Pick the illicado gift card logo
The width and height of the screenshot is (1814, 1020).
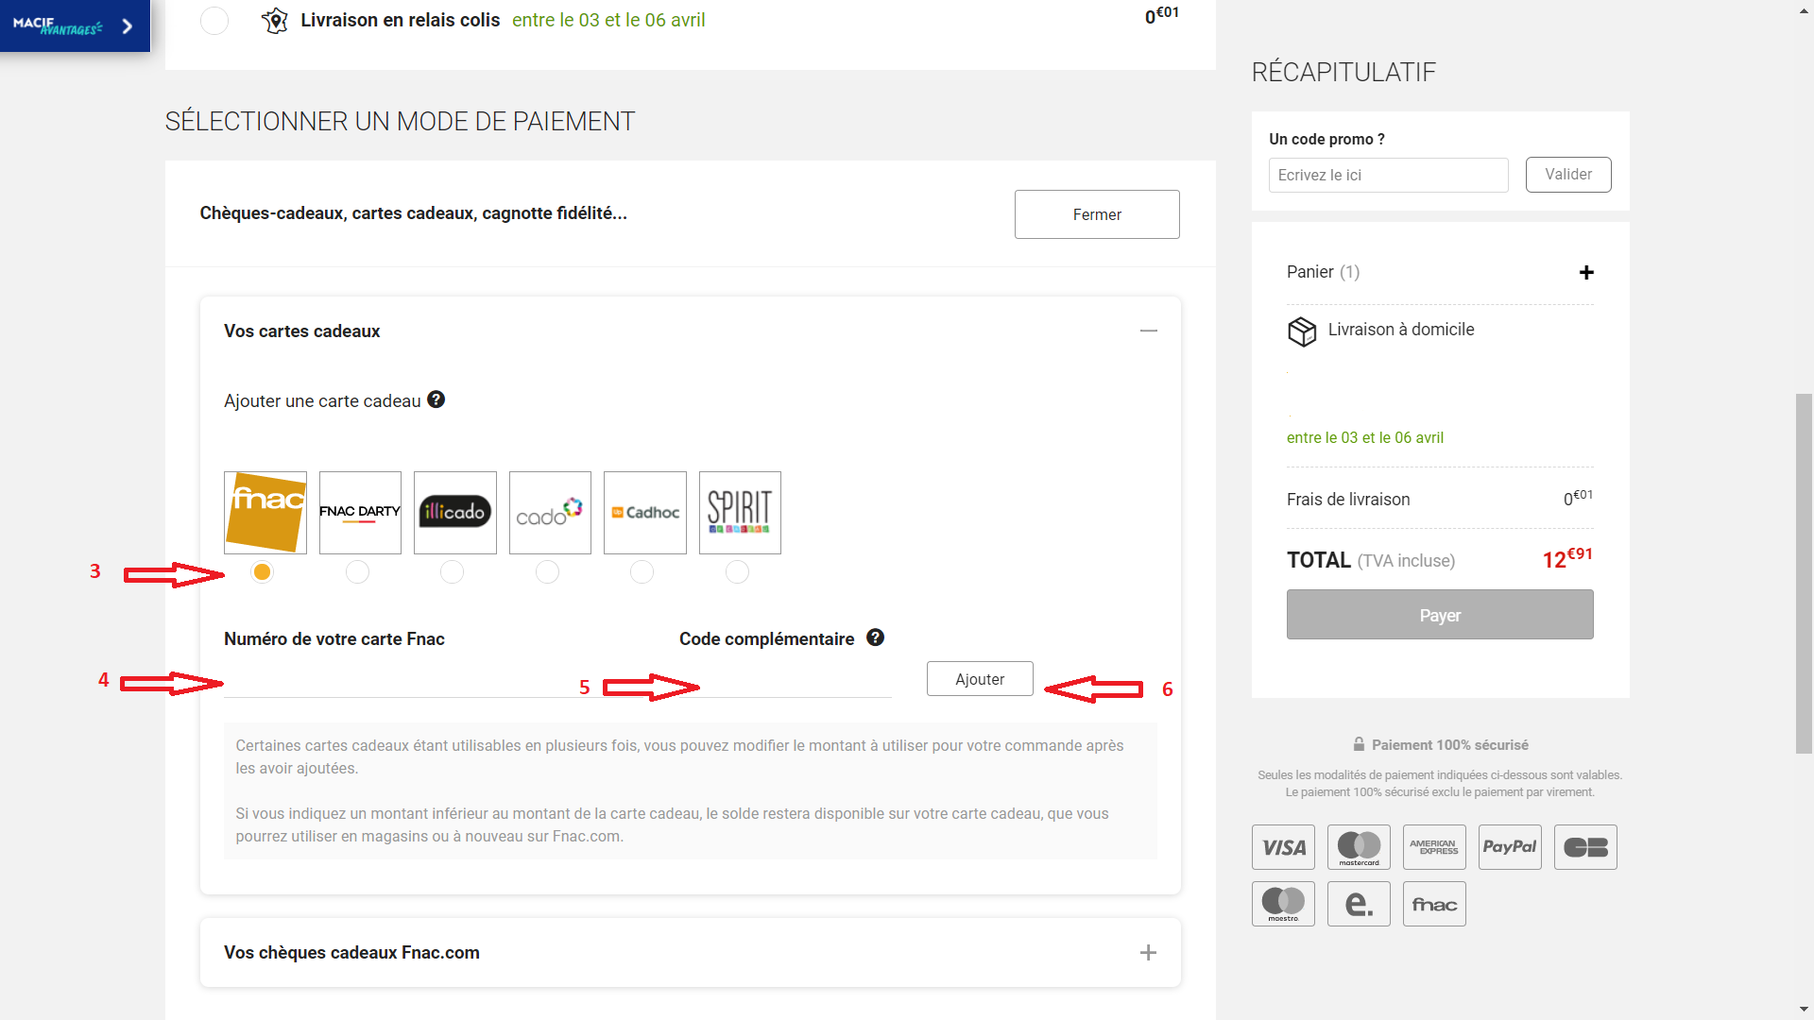455,513
